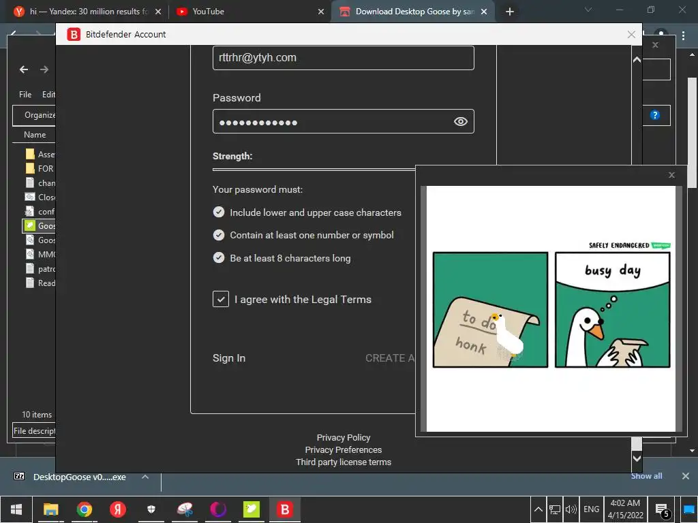Click Explorer help question mark icon
Image resolution: width=698 pixels, height=523 pixels.
[x=655, y=115]
